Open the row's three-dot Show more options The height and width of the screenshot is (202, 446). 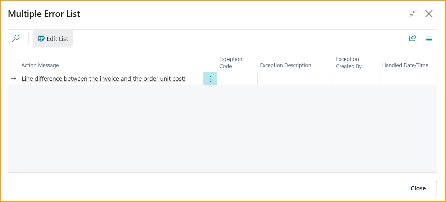coord(210,79)
